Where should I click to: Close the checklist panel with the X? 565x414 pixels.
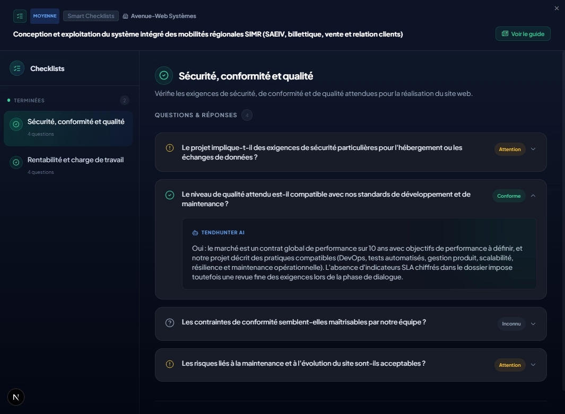(x=557, y=8)
